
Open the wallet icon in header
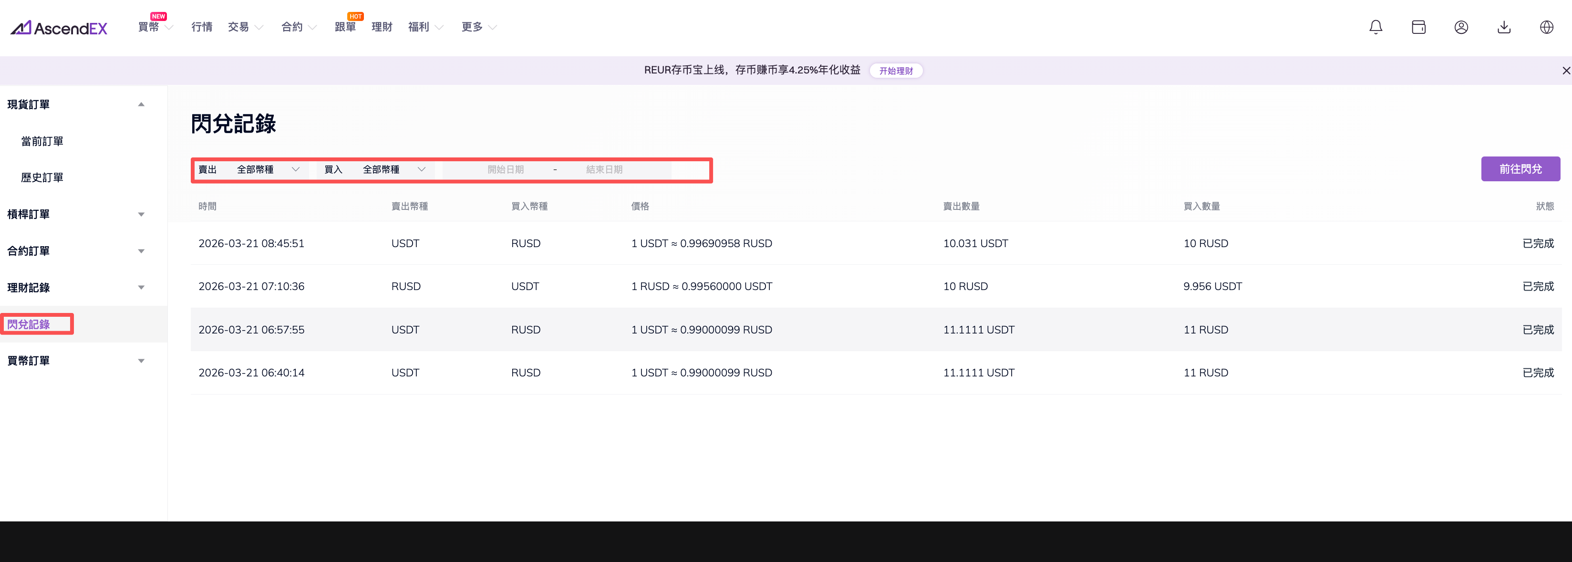tap(1418, 27)
